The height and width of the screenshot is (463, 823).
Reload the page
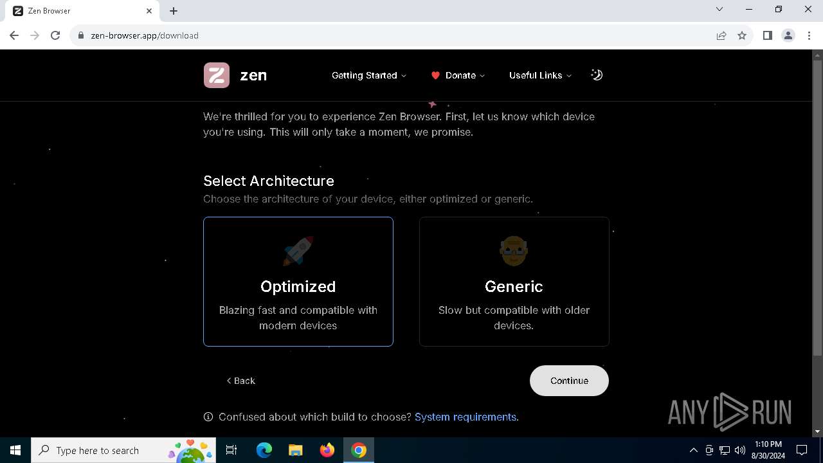click(55, 35)
